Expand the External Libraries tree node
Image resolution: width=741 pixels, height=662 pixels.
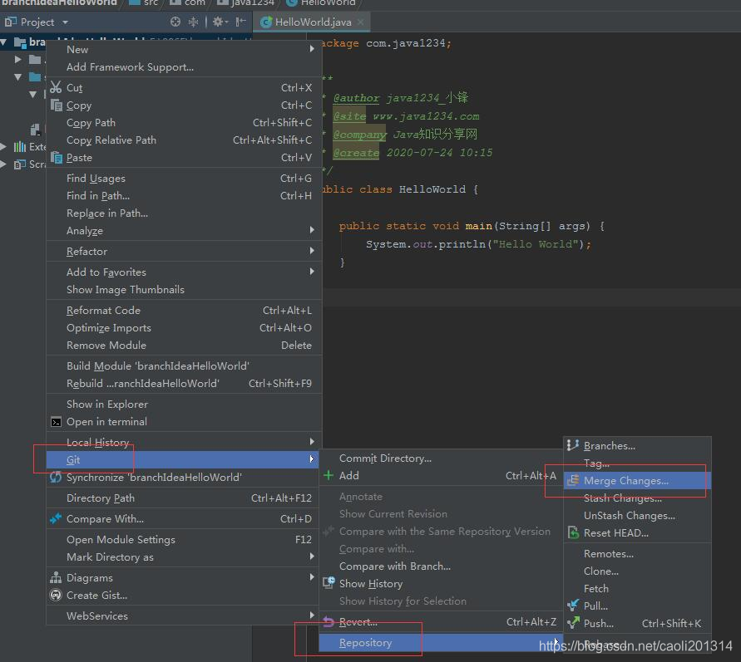click(x=4, y=147)
